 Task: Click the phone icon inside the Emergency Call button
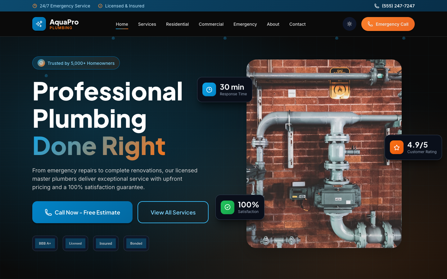(x=370, y=24)
